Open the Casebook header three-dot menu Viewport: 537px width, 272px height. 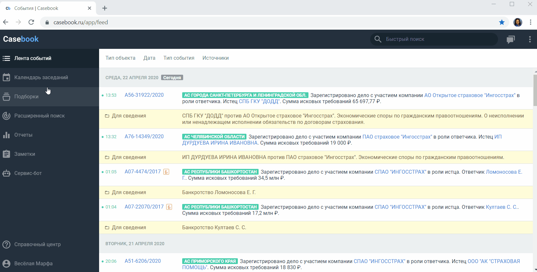[x=530, y=39]
